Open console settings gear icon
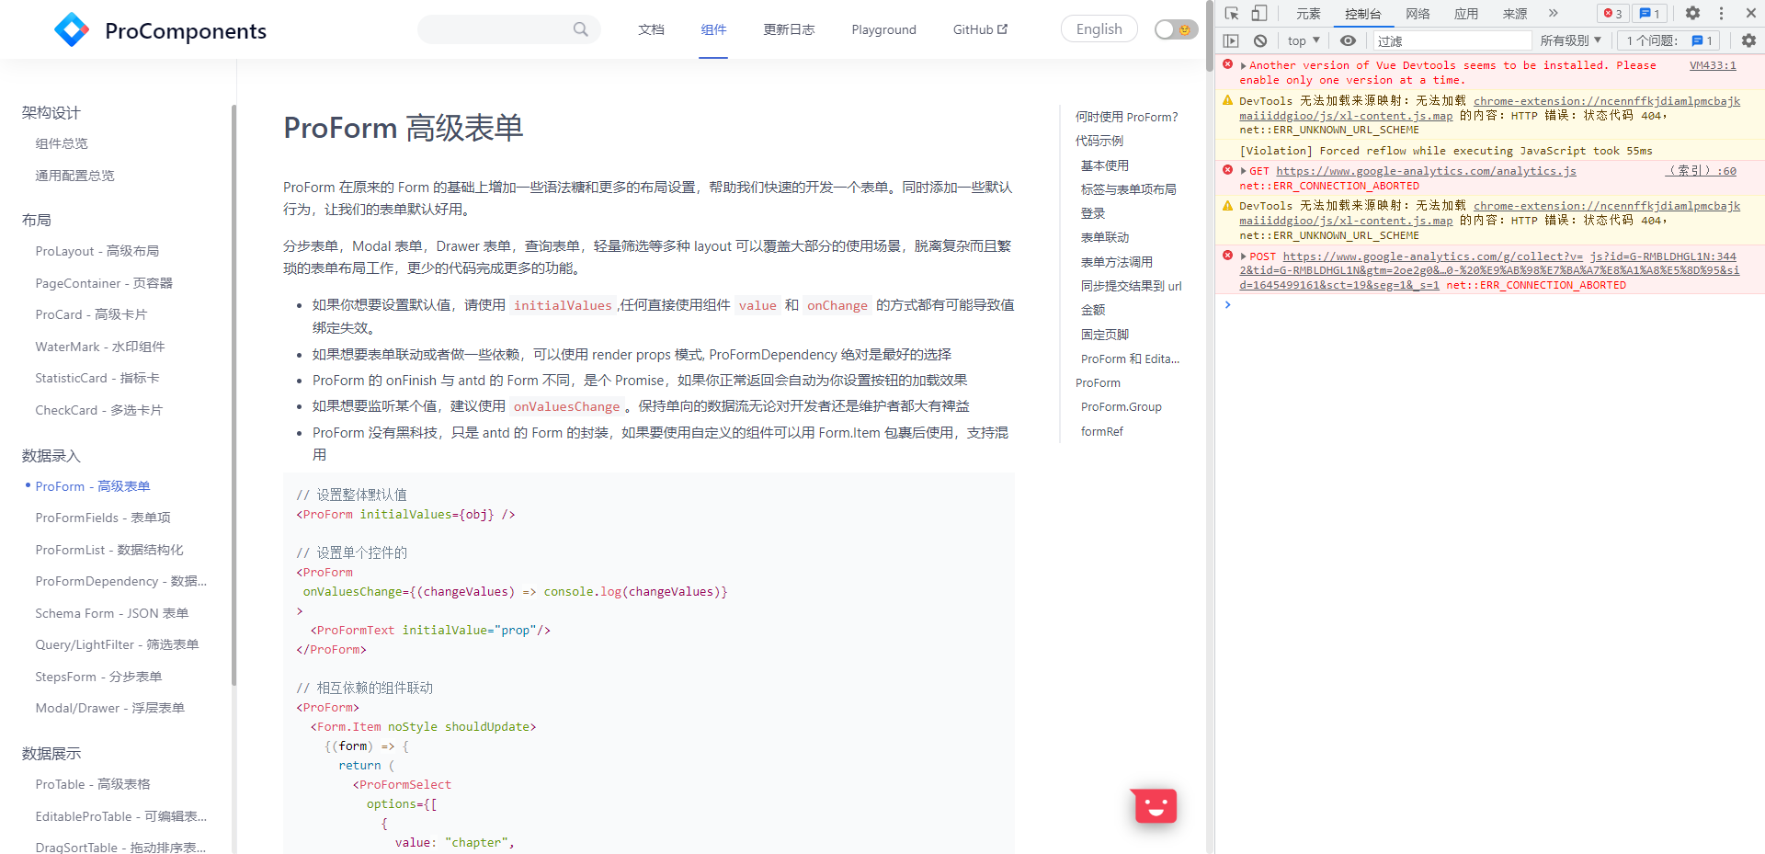 click(1748, 40)
